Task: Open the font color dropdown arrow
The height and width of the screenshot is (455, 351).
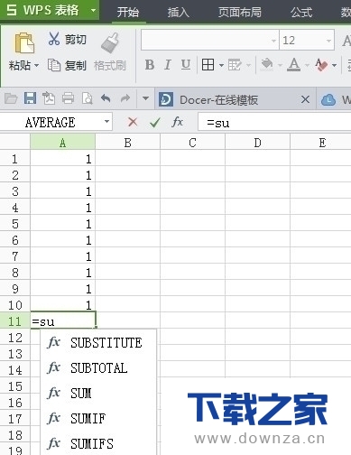Action: (307, 65)
